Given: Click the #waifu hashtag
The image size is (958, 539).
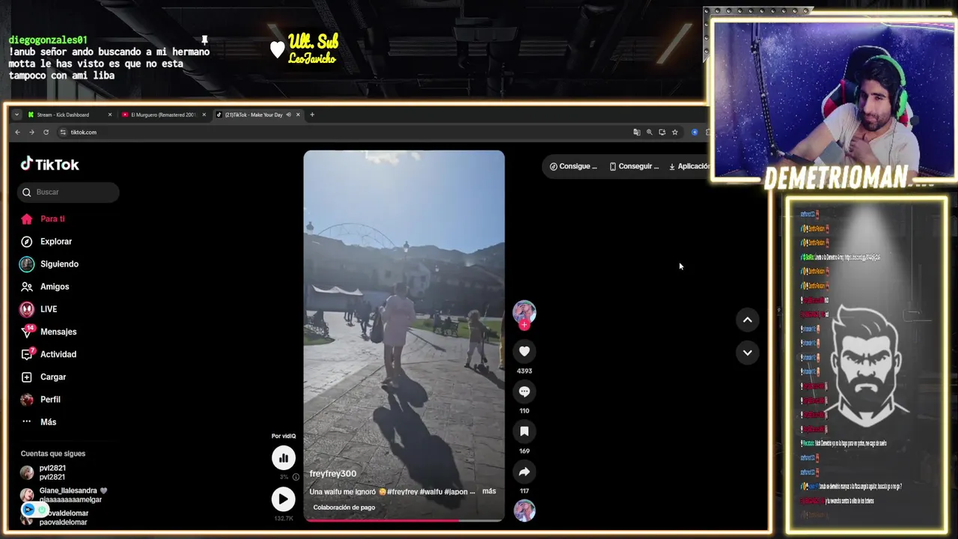Looking at the screenshot, I should (x=430, y=492).
